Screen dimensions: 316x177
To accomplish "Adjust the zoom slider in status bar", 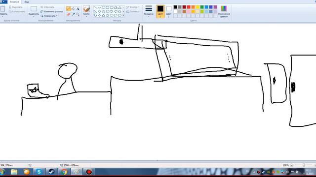I will (x=304, y=165).
